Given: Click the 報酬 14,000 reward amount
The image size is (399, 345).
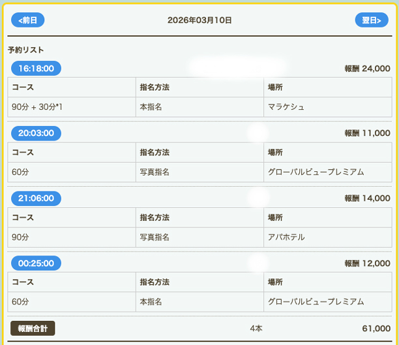Looking at the screenshot, I should [367, 199].
